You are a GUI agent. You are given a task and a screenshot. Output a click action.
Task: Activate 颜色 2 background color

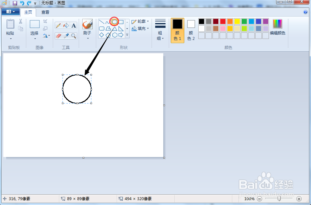191,30
